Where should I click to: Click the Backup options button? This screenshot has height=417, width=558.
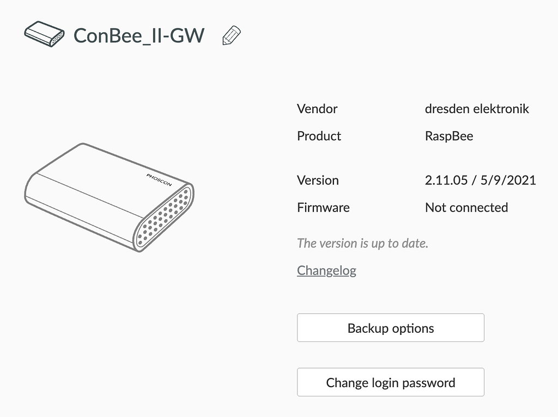[390, 328]
